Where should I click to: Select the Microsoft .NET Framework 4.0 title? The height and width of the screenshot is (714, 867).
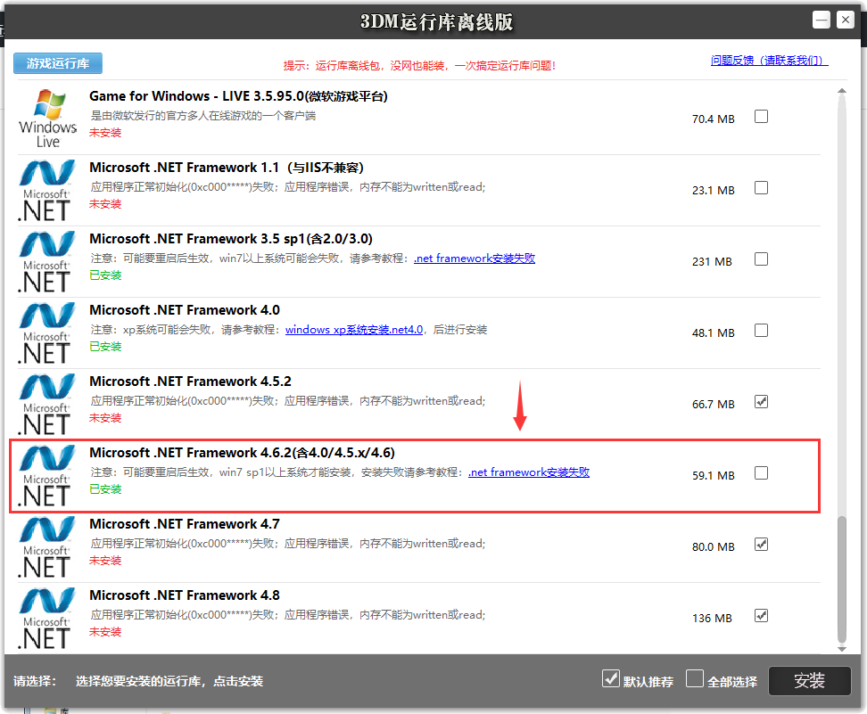click(x=185, y=310)
